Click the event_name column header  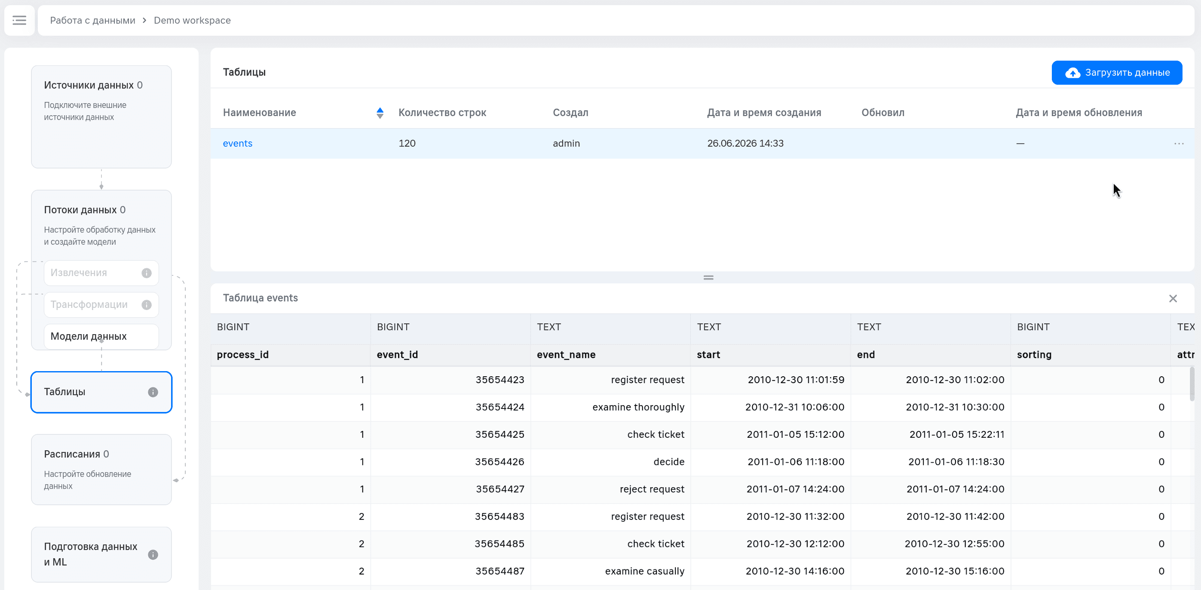coord(610,354)
